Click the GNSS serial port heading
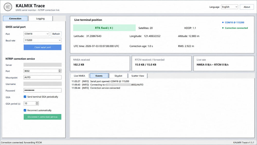 (16, 27)
